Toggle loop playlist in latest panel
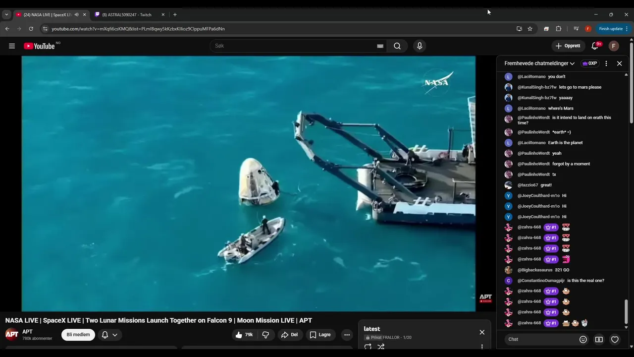The height and width of the screenshot is (357, 634). tap(368, 347)
